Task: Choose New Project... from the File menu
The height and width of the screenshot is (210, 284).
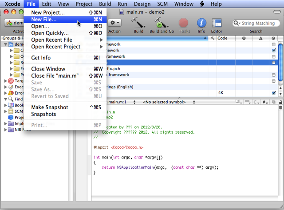Action: pos(65,12)
